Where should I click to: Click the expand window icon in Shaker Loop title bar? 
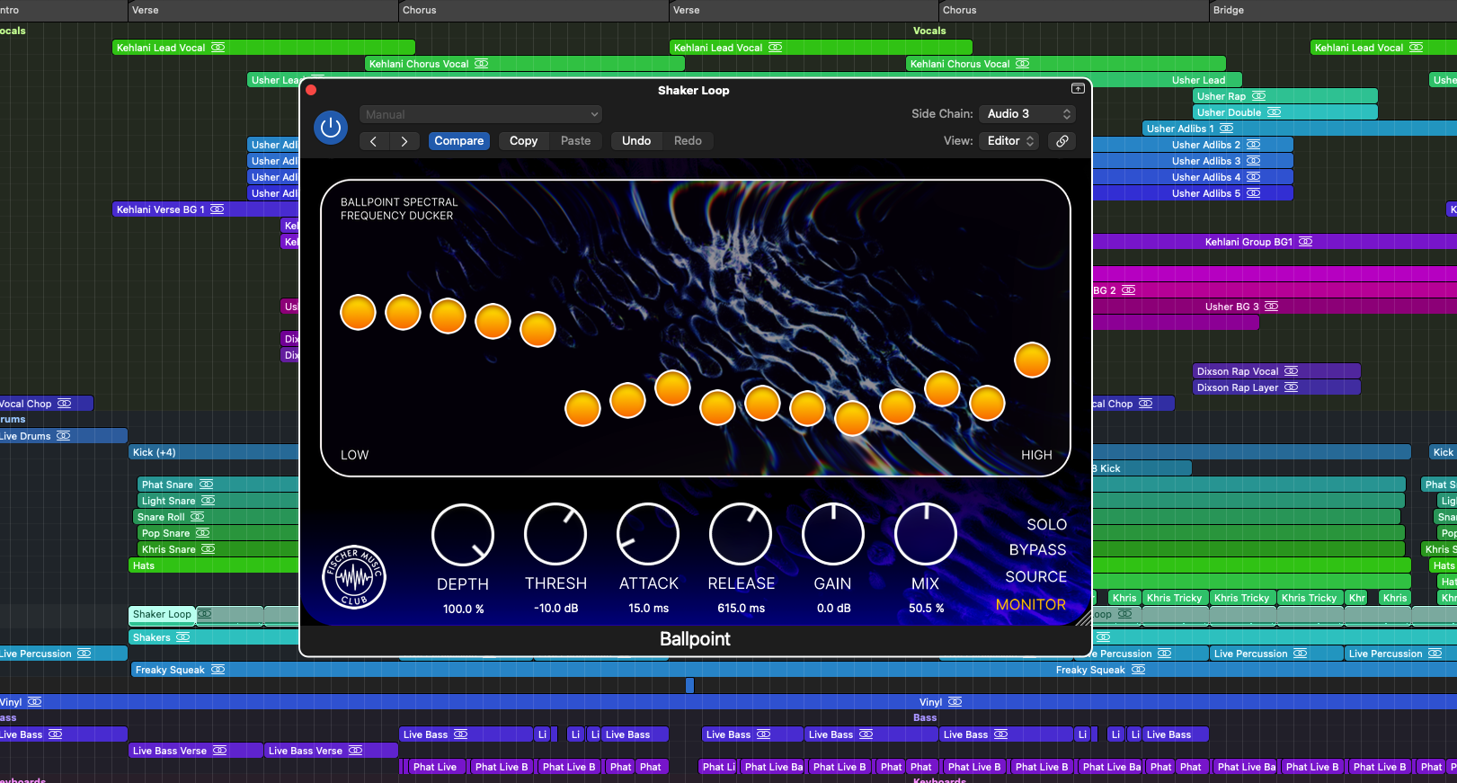(1078, 88)
